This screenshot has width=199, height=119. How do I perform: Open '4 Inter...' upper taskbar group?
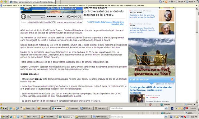58,108
